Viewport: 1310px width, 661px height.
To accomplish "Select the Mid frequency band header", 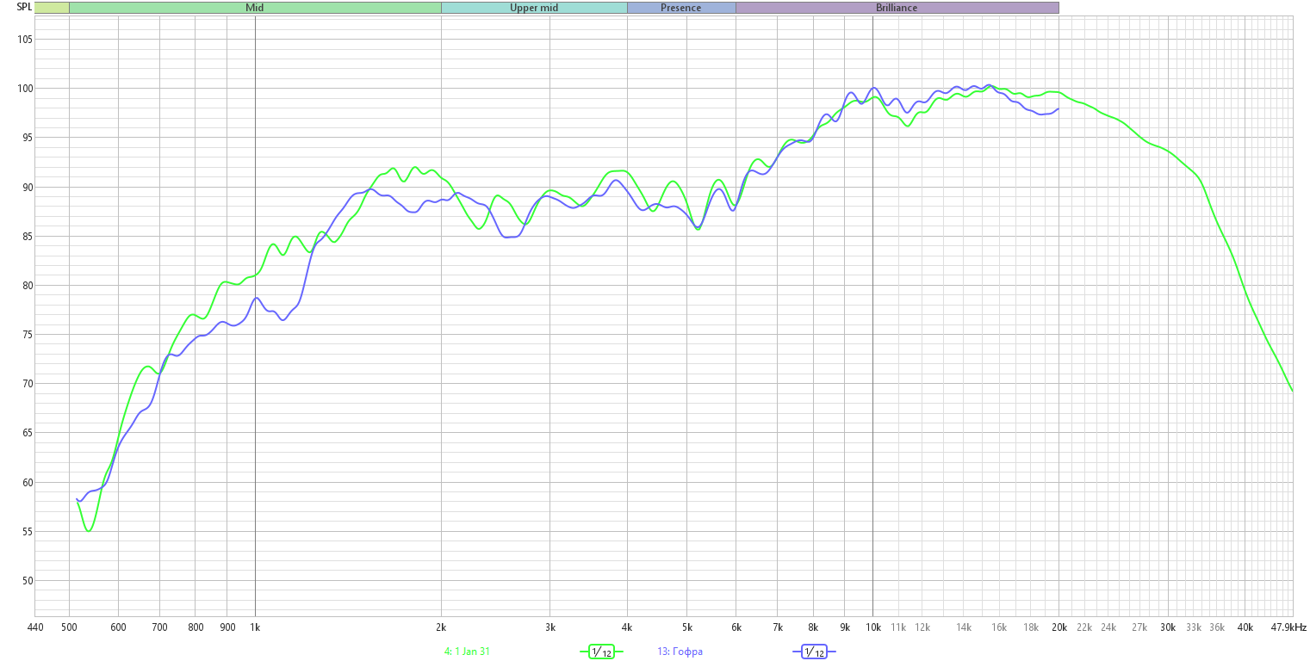I will [255, 8].
